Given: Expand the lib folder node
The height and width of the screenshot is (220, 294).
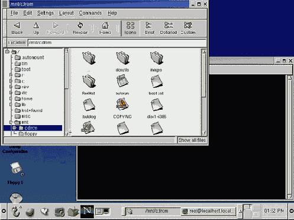Looking at the screenshot, I should [11, 104].
